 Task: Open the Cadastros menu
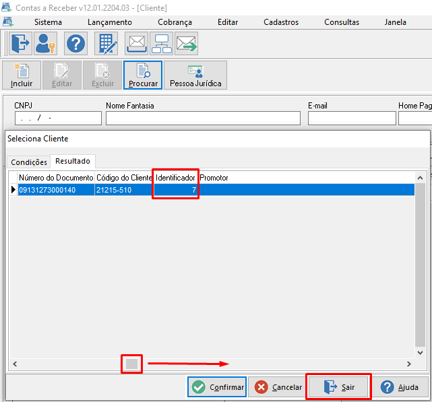point(281,22)
